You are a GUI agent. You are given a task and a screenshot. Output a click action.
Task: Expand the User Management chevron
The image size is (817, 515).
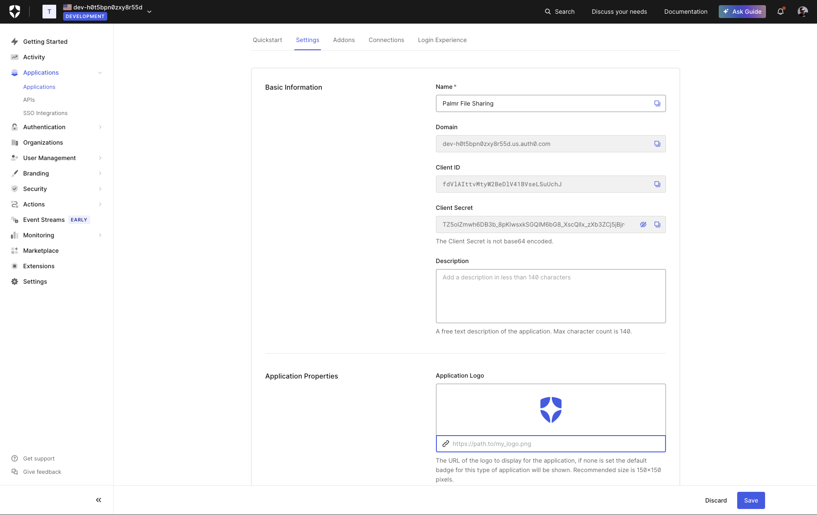pos(100,158)
